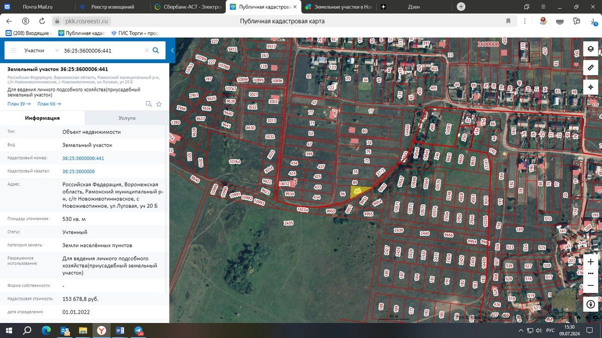Select the ruler measurement tool
Viewport: 602px width, 338px height.
590,67
